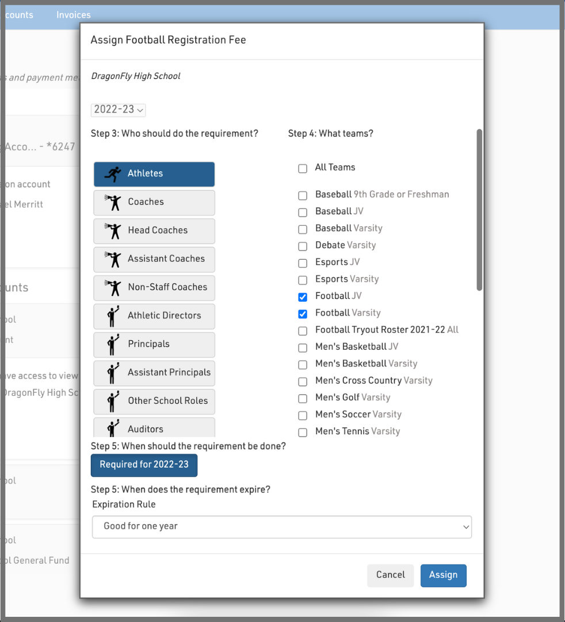Open the 2022-23 school year dropdown
This screenshot has width=565, height=622.
pyautogui.click(x=119, y=109)
